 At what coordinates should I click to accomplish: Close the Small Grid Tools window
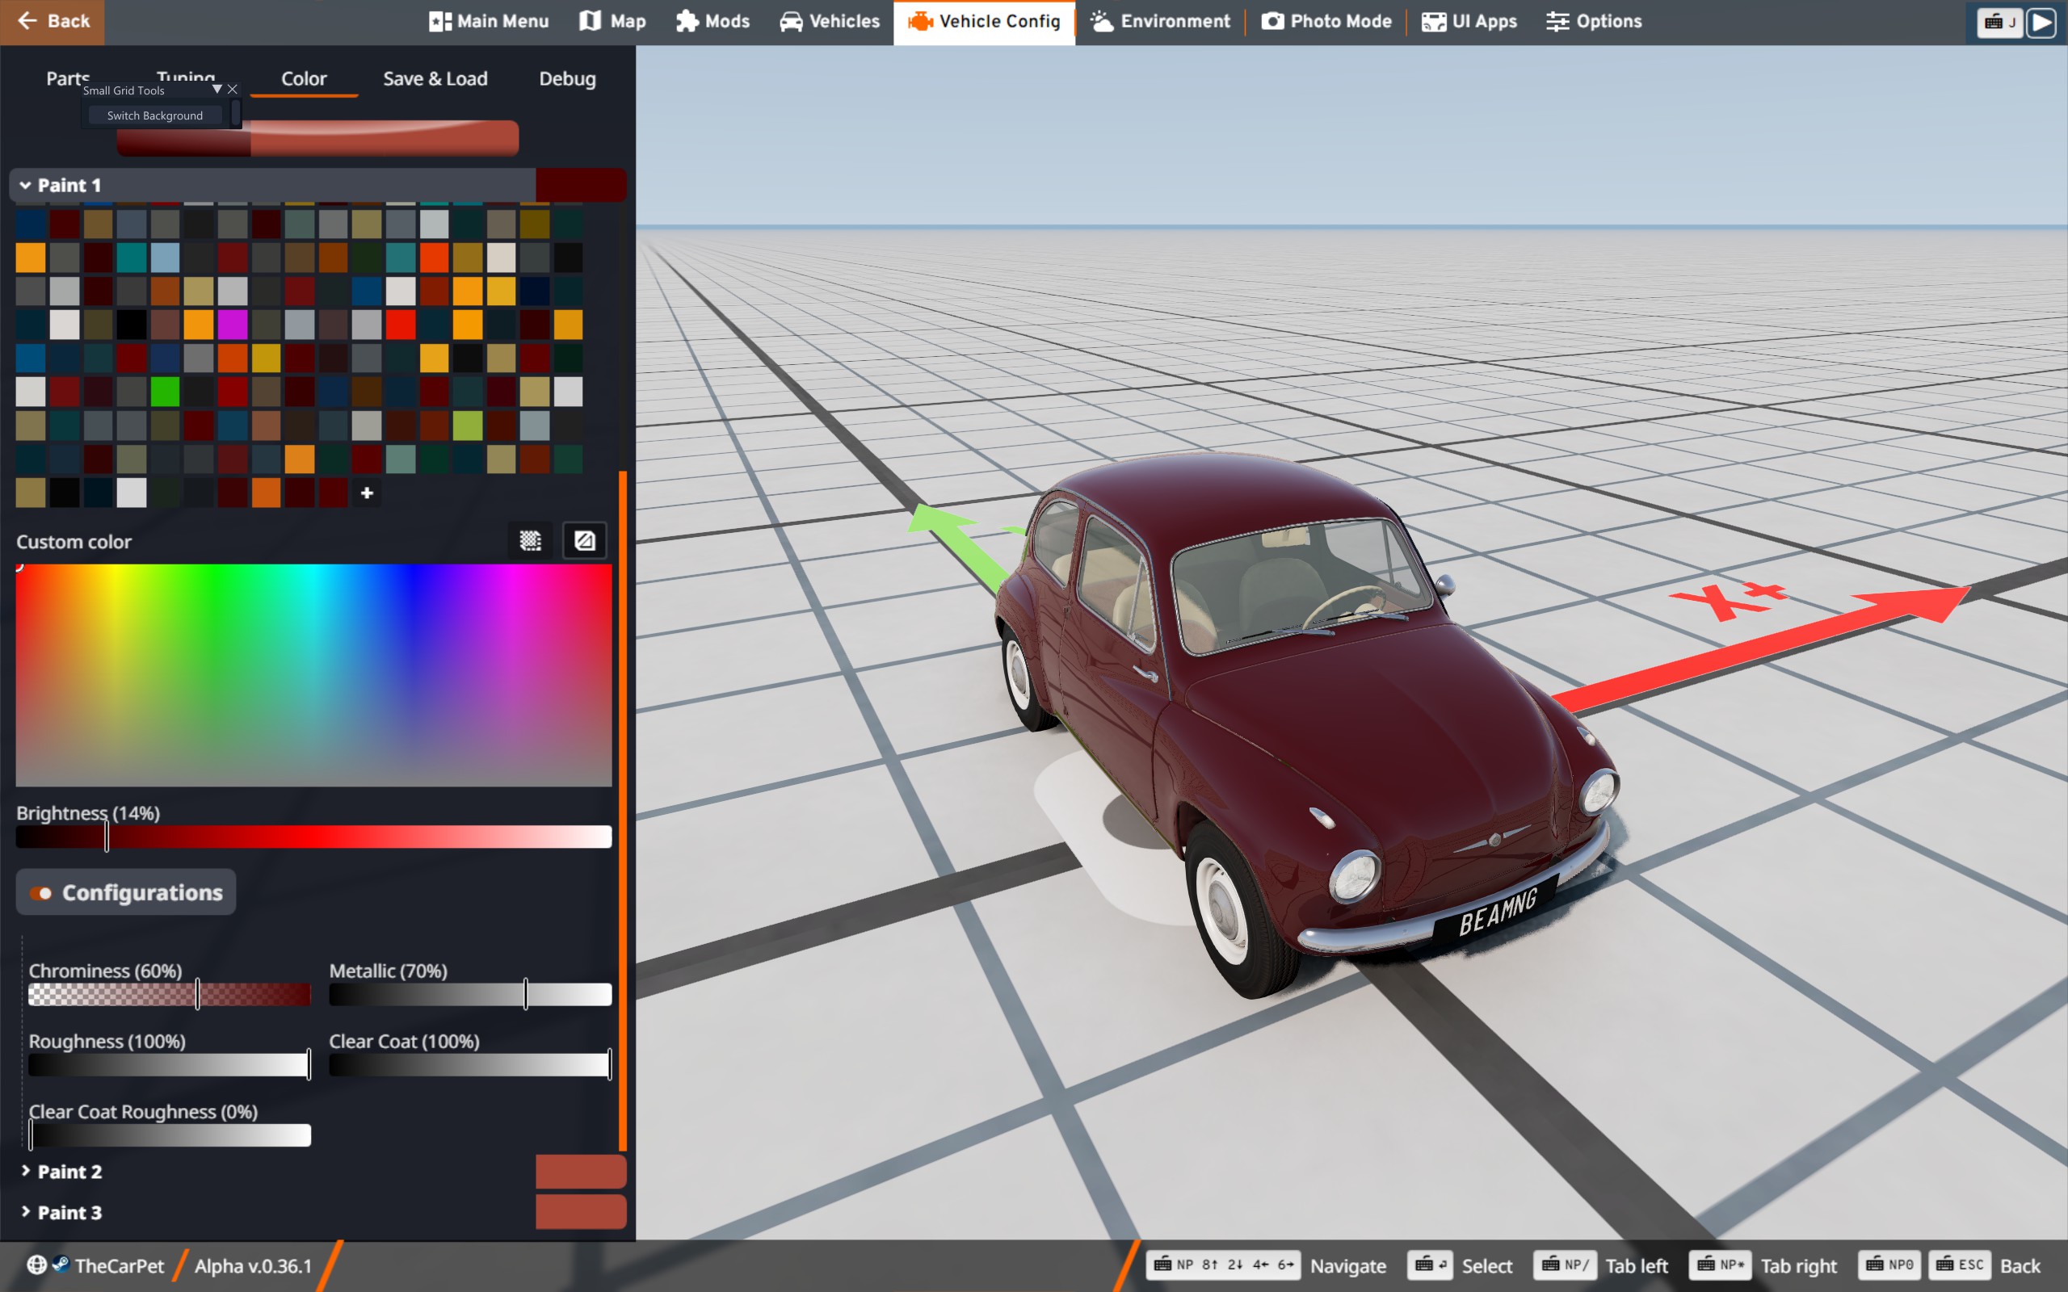(233, 89)
